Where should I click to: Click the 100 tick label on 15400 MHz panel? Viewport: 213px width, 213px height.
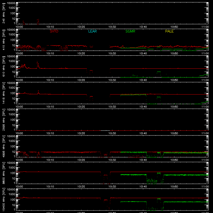pyautogui.click(x=13, y=200)
